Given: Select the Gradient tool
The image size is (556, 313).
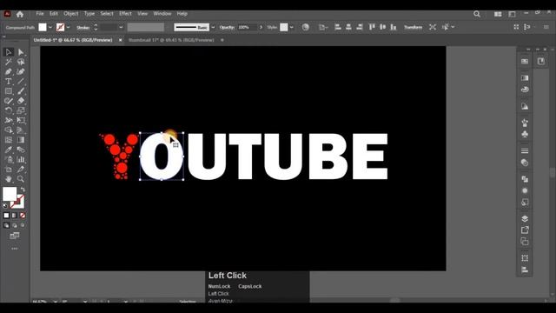Looking at the screenshot, I should coord(21,140).
